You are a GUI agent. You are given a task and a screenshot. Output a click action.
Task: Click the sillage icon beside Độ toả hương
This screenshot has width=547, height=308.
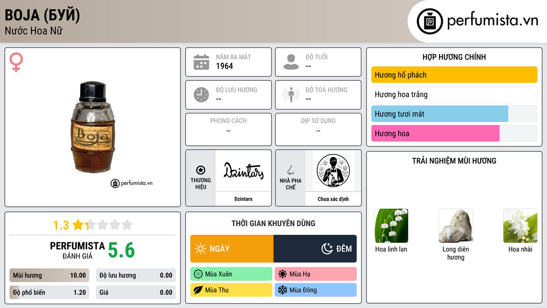tap(291, 94)
